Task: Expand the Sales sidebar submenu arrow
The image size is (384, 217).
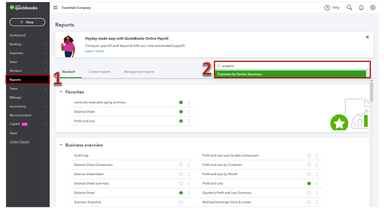Action: pos(45,62)
